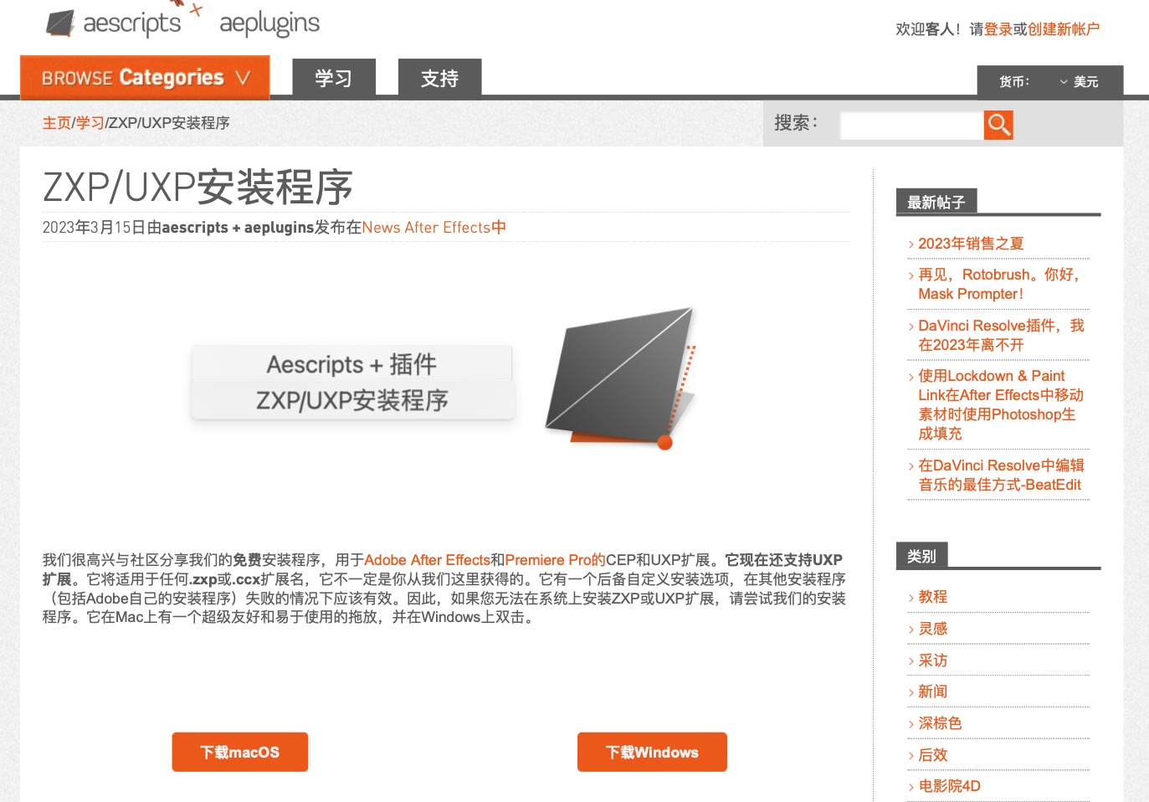Click the aescripts logo icon
The height and width of the screenshot is (802, 1149).
(59, 23)
